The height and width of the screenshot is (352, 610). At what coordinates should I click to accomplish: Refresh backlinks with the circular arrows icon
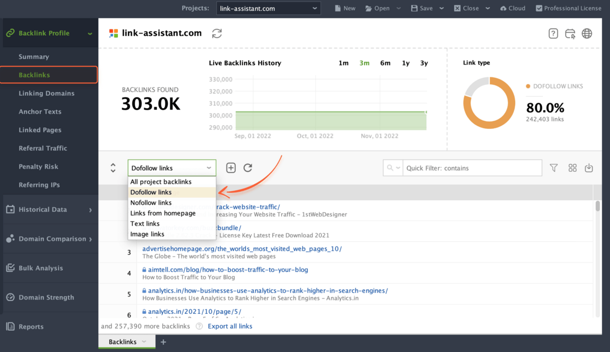248,168
